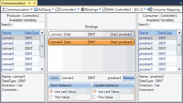Expand chevron after Controller1 breadcrumb

pos(78,9)
